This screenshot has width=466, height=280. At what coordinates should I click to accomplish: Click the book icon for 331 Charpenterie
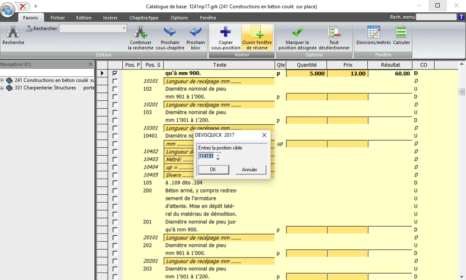(10, 88)
